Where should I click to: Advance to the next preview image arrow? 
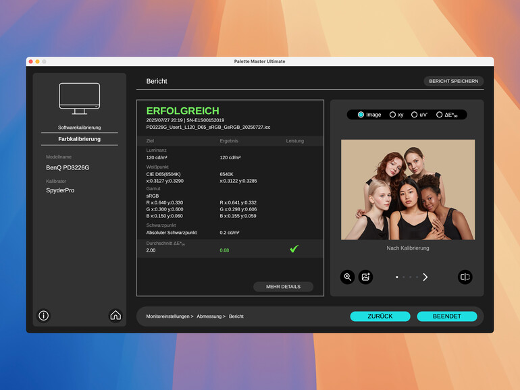tap(425, 277)
